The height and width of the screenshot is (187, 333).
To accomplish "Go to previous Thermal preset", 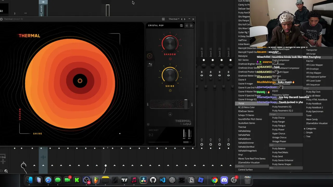I will [187, 25].
